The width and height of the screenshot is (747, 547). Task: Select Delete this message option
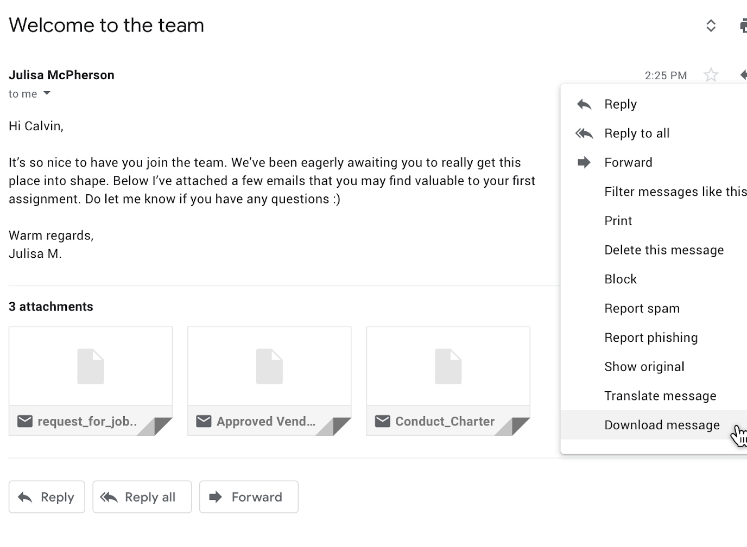[x=663, y=250]
